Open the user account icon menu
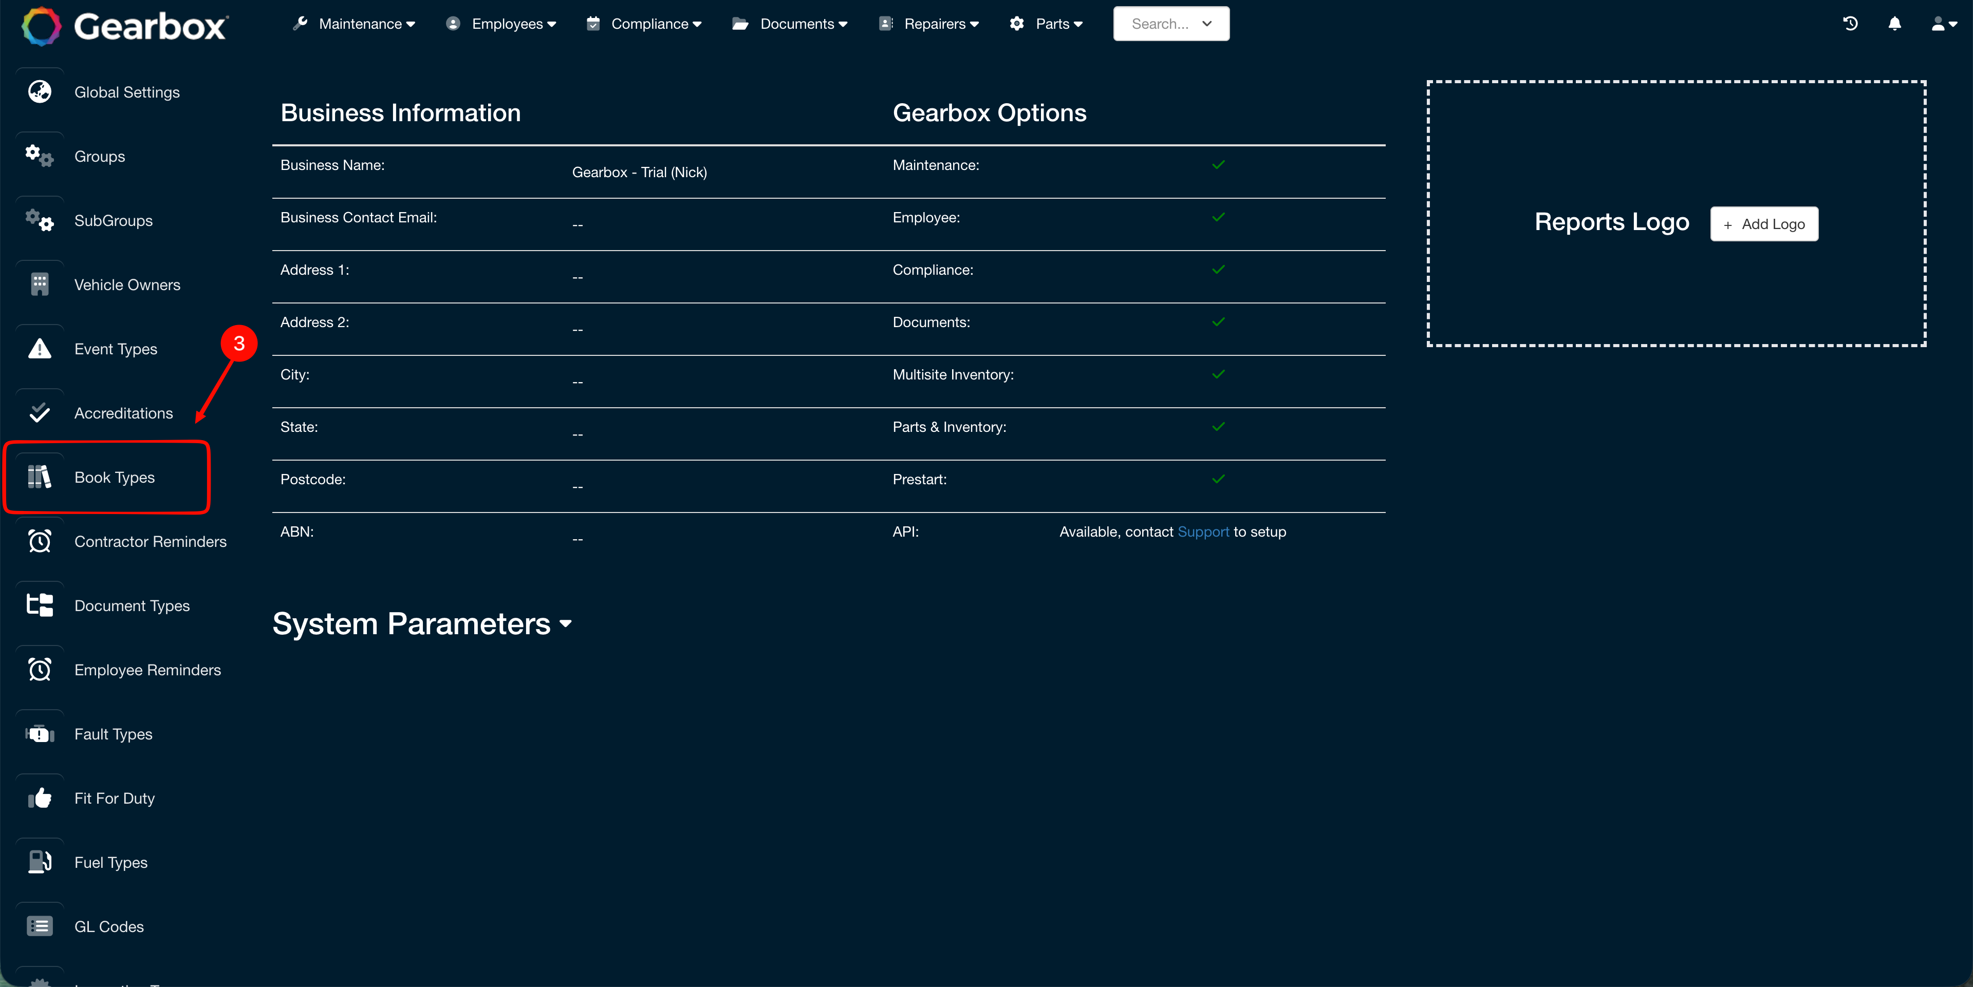 1944,24
